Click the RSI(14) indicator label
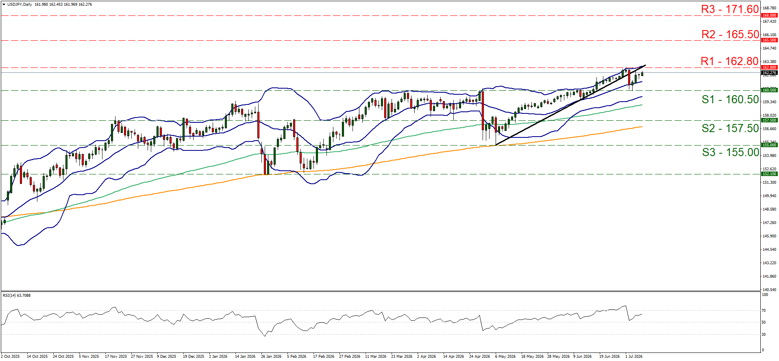 tap(17, 296)
